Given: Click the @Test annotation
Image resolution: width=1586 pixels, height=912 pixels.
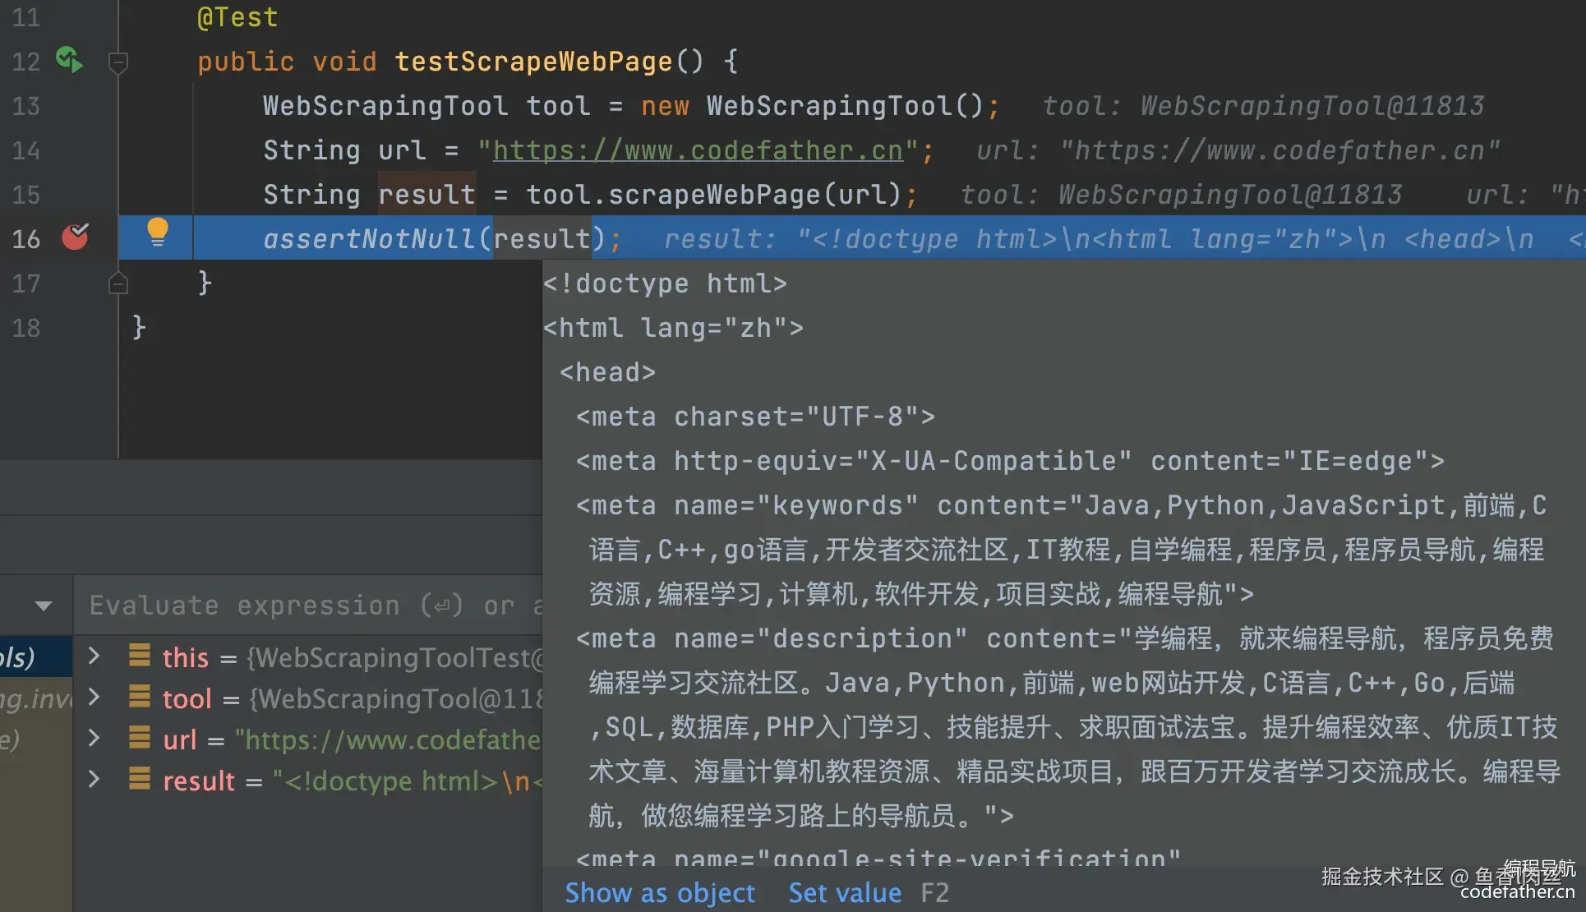Looking at the screenshot, I should (237, 17).
